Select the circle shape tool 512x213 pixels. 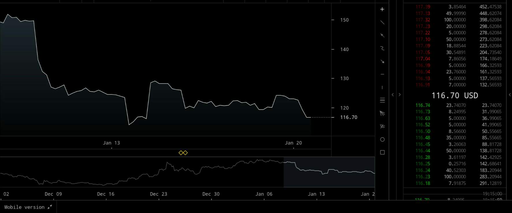coord(382,139)
